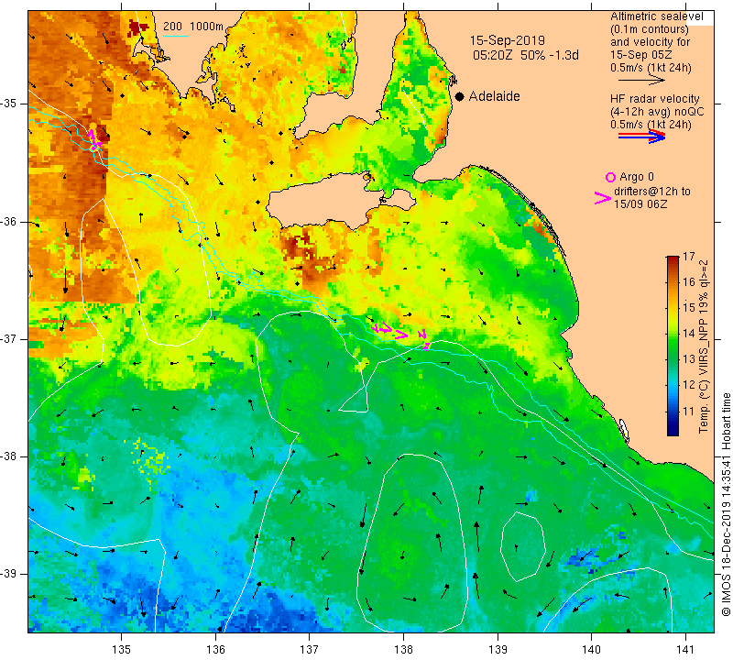Screen dimensions: 733x660
Task: Click the 'Argo 0' legend label
Action: pos(637,177)
